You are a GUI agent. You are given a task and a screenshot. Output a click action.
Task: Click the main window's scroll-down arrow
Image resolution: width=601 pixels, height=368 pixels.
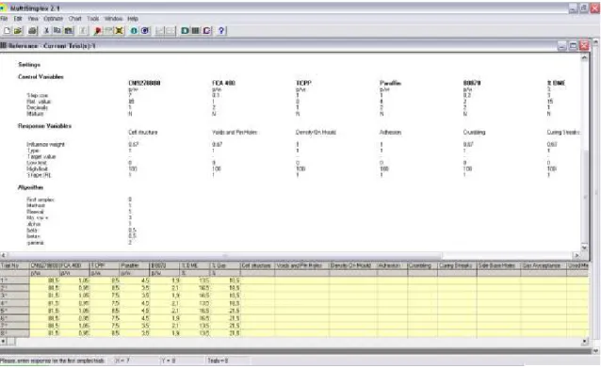[x=596, y=350]
